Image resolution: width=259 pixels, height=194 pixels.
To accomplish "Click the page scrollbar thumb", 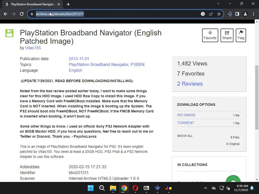I will click(257, 97).
